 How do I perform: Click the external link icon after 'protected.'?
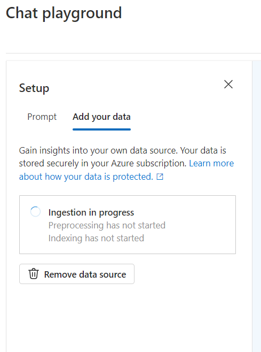(x=160, y=177)
